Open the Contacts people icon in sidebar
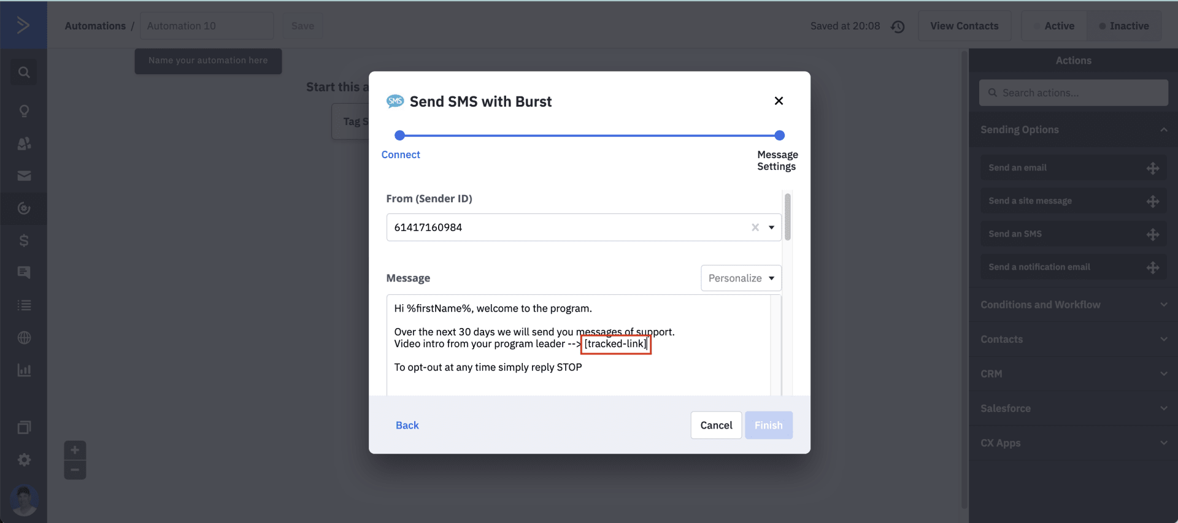 tap(24, 143)
